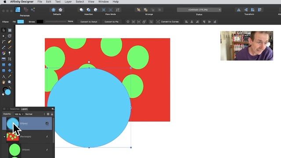The height and width of the screenshot is (158, 281).
Task: Open the Layer menu
Action: (x=68, y=2)
